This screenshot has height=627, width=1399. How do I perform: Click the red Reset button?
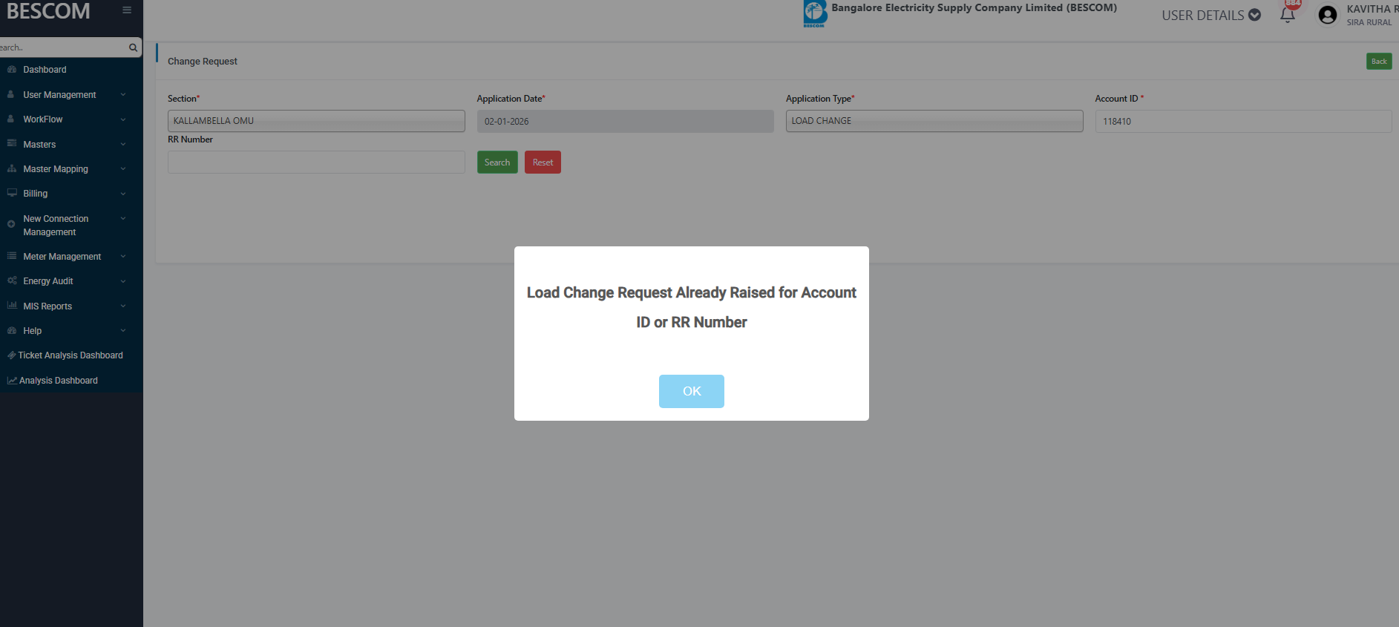point(543,163)
